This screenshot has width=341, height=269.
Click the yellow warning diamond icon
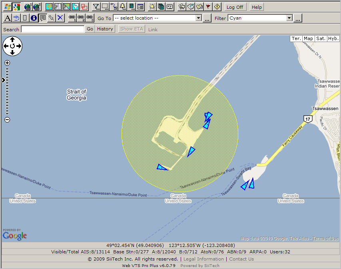[x=217, y=7]
